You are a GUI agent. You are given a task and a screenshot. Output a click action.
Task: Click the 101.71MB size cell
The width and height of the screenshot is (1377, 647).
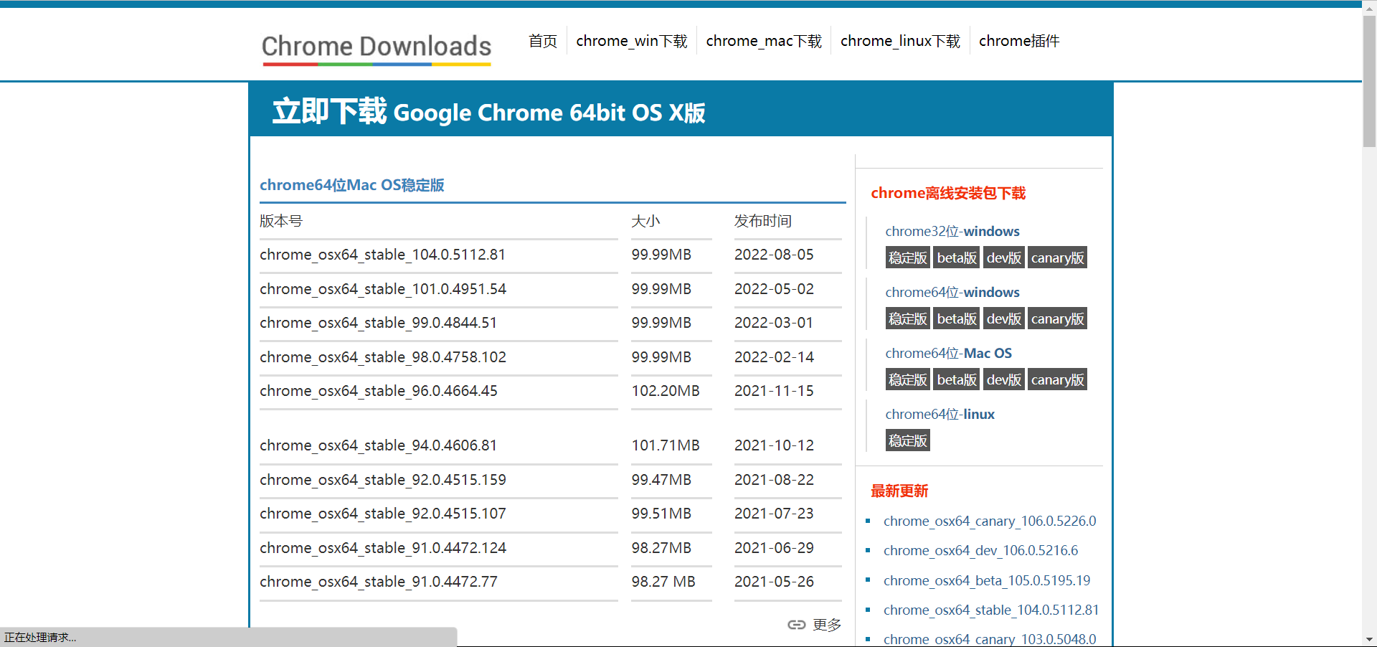[666, 445]
